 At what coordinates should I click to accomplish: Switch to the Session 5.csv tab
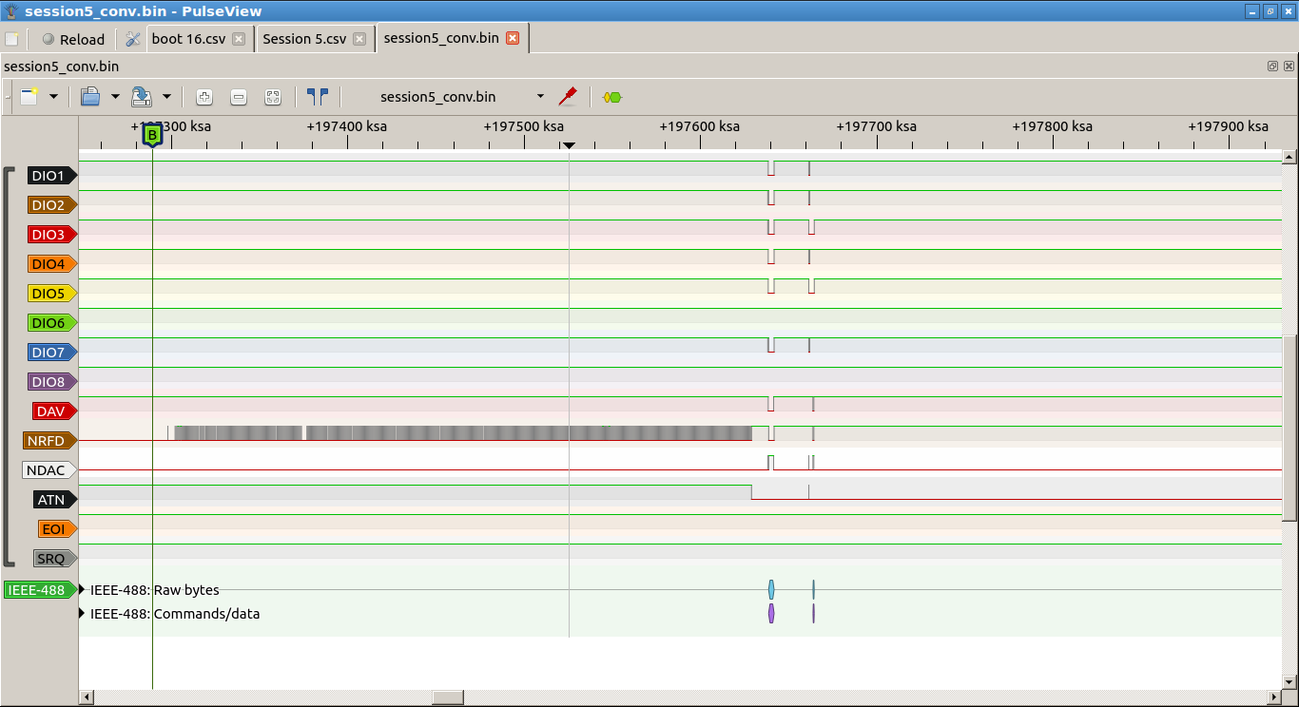pos(304,39)
